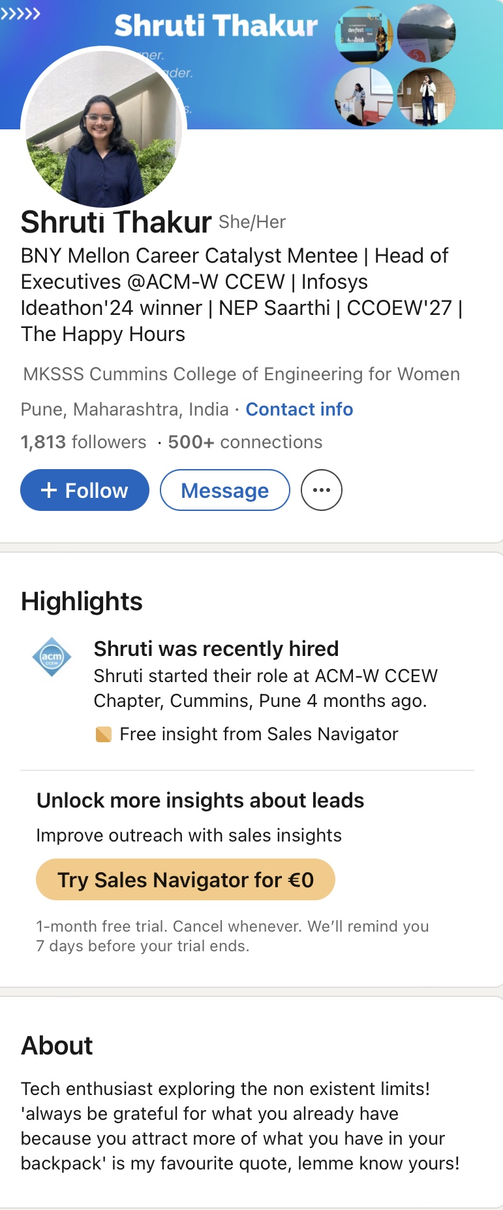503x1210 pixels.
Task: Try Sales Navigator for €0
Action: click(x=185, y=879)
